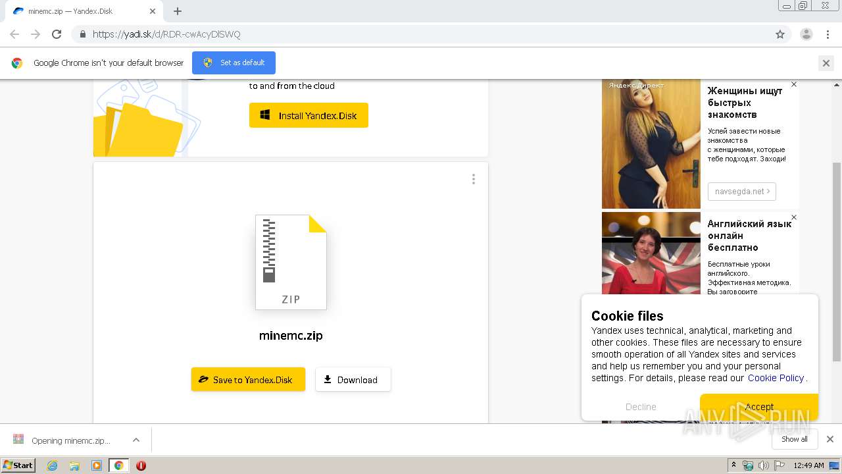
Task: Close the Russian dating ad
Action: [794, 84]
